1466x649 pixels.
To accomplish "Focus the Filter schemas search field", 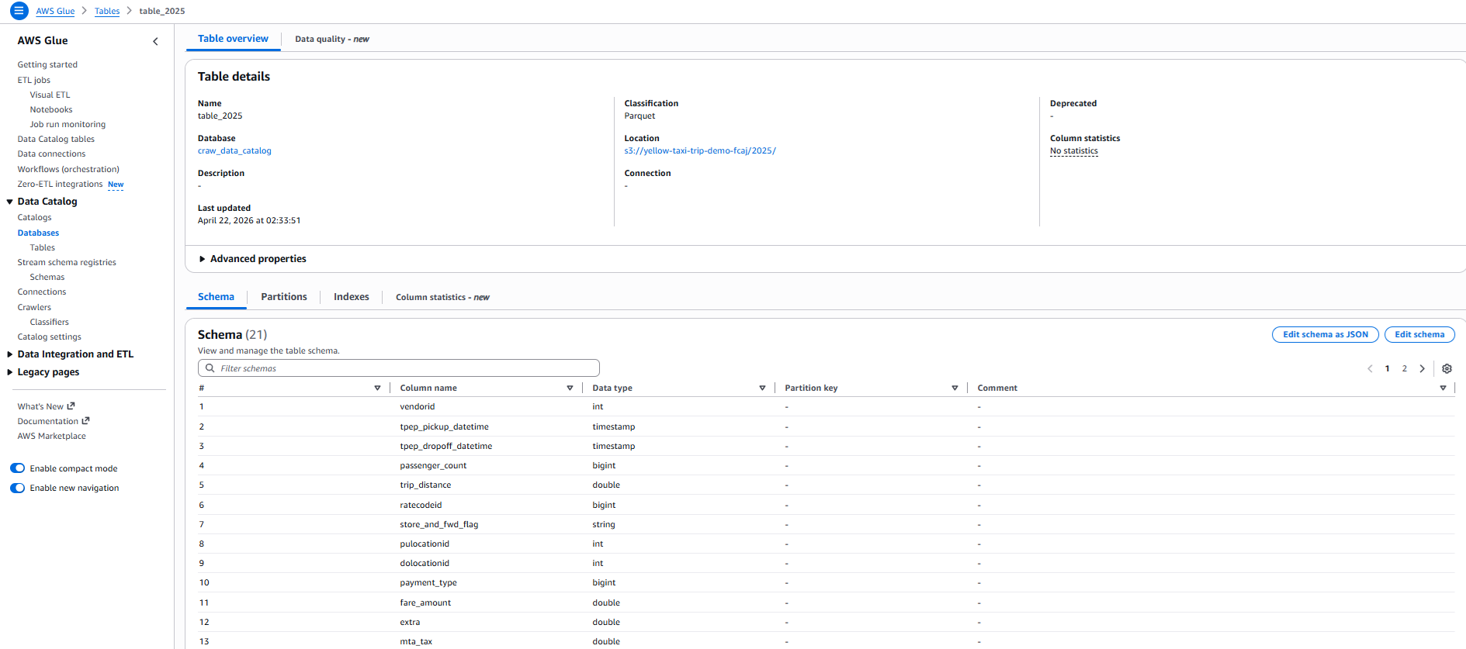I will (x=398, y=368).
